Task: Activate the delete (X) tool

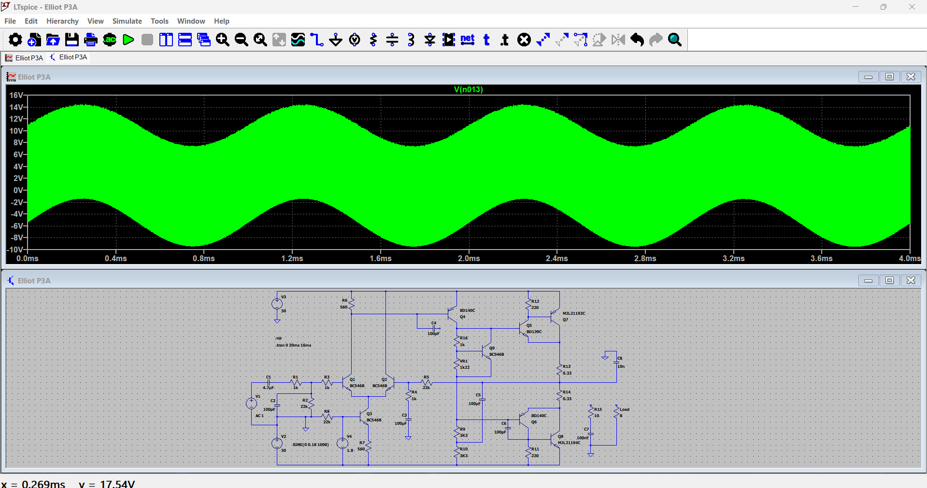Action: point(524,40)
